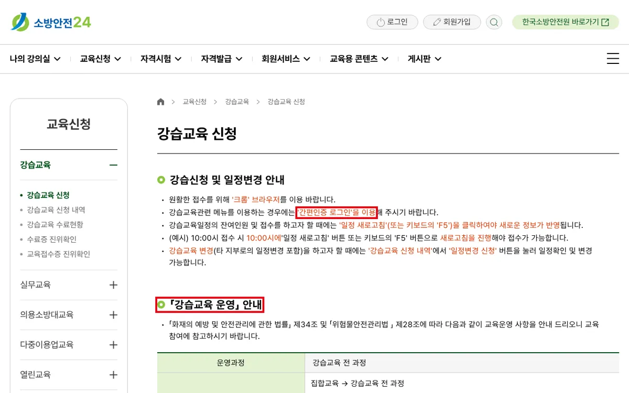
Task: Select 교육접수증 진위확인 in sidebar
Action: tap(58, 254)
